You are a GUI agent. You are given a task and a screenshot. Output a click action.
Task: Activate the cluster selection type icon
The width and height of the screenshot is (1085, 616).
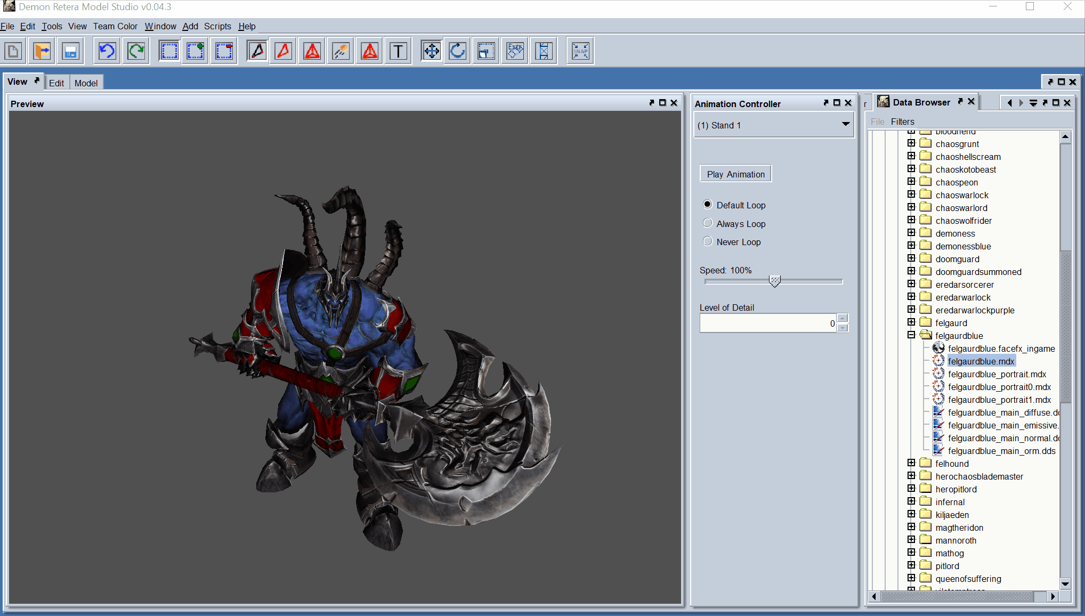click(x=370, y=51)
